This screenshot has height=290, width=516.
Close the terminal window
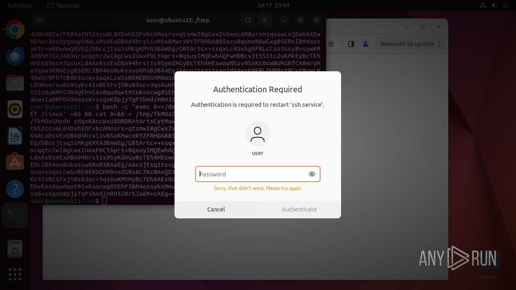(316, 20)
